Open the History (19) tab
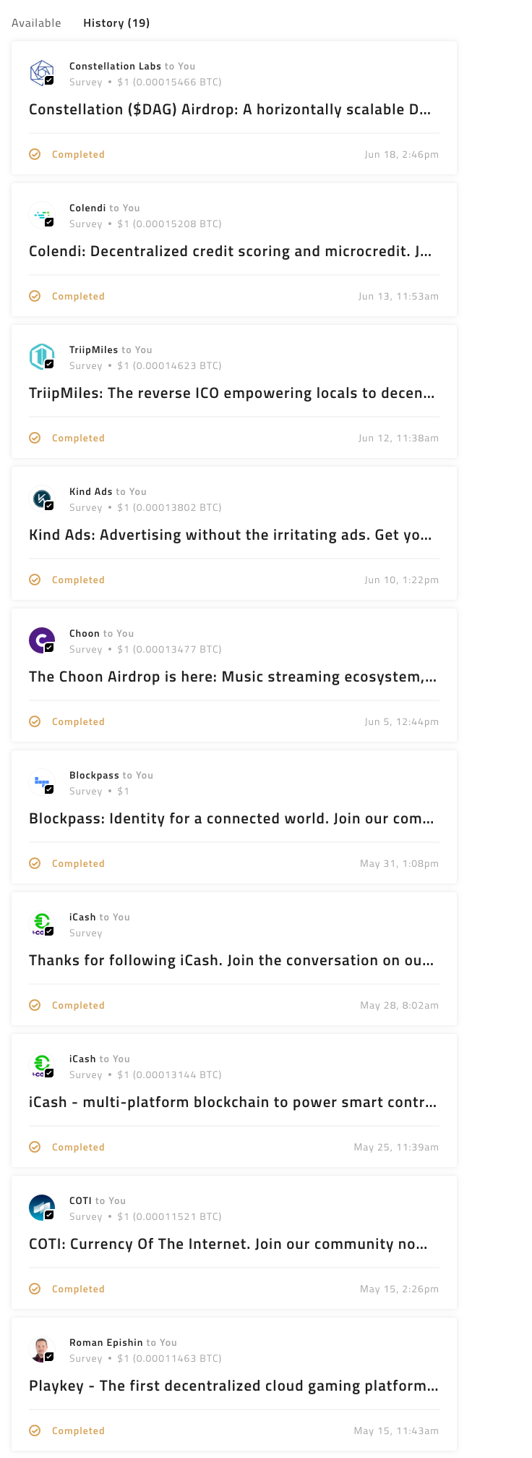This screenshot has height=1458, width=532. tap(116, 23)
